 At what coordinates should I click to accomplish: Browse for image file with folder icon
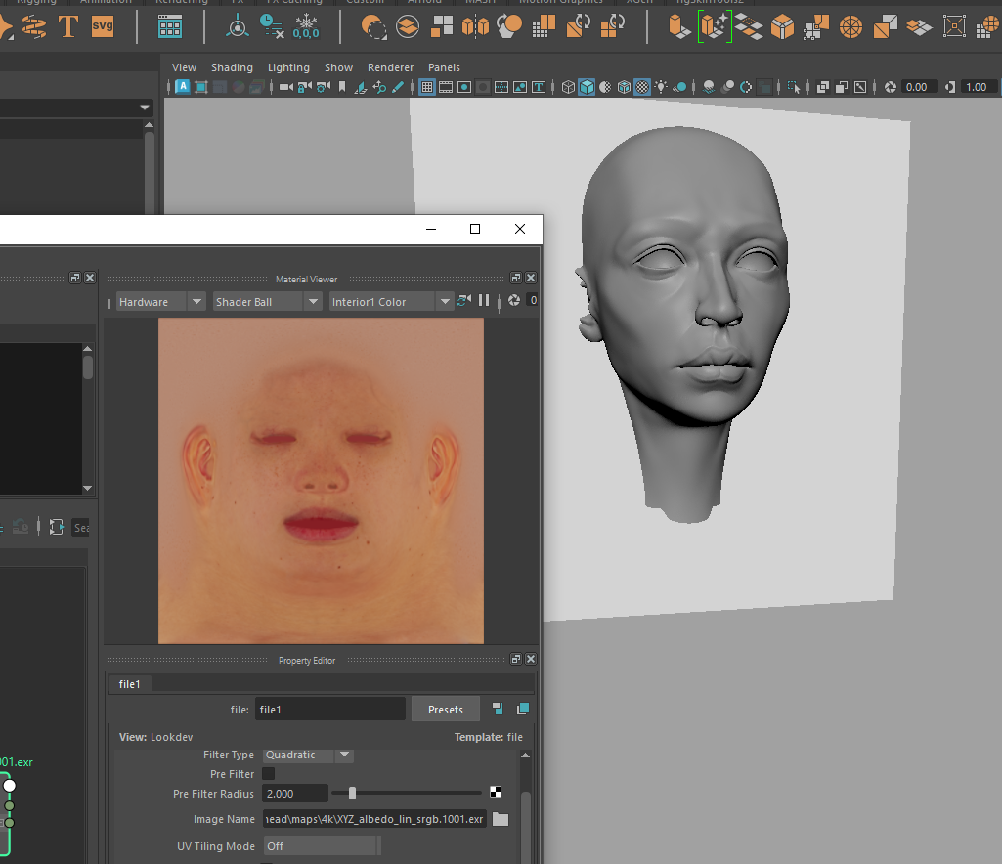pos(501,819)
